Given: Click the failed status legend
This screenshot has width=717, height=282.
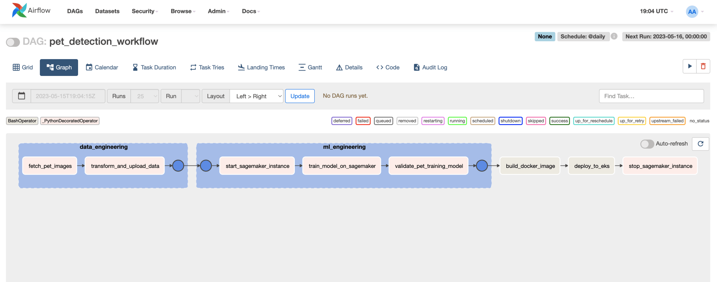Looking at the screenshot, I should pyautogui.click(x=363, y=121).
